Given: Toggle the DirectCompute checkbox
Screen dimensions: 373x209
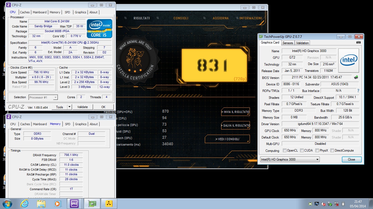Looking at the screenshot, I should pyautogui.click(x=332, y=150).
